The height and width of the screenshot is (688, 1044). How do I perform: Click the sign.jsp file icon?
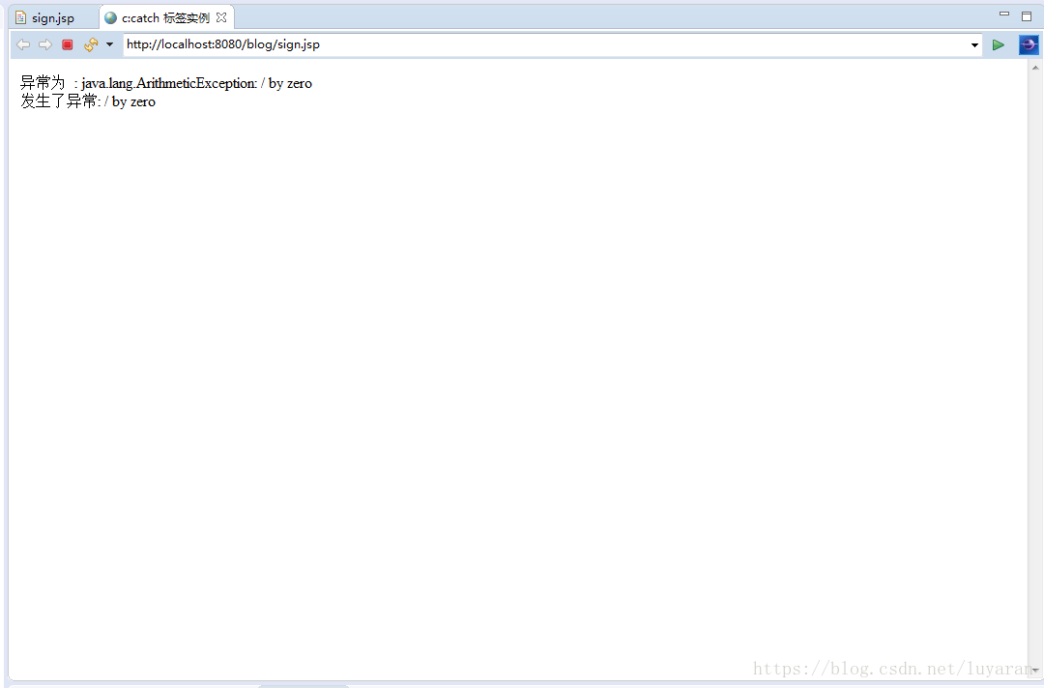(x=20, y=18)
